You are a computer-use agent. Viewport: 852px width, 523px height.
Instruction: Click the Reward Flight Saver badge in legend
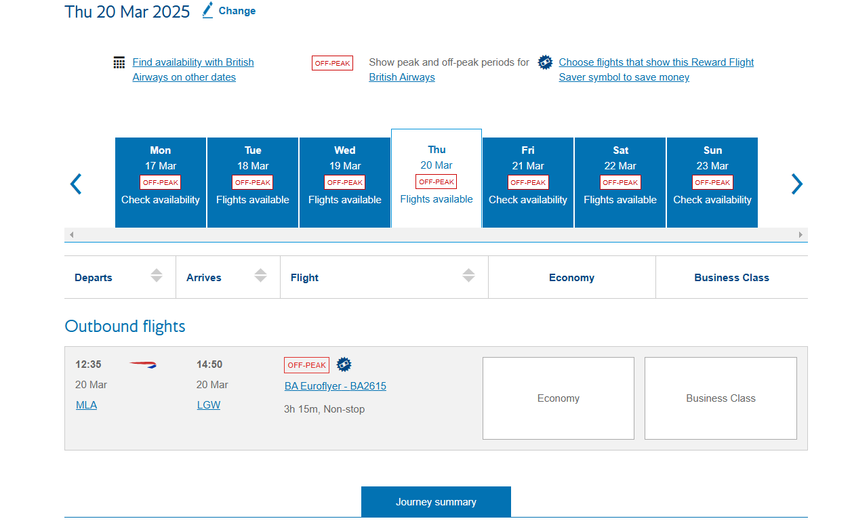click(x=545, y=62)
